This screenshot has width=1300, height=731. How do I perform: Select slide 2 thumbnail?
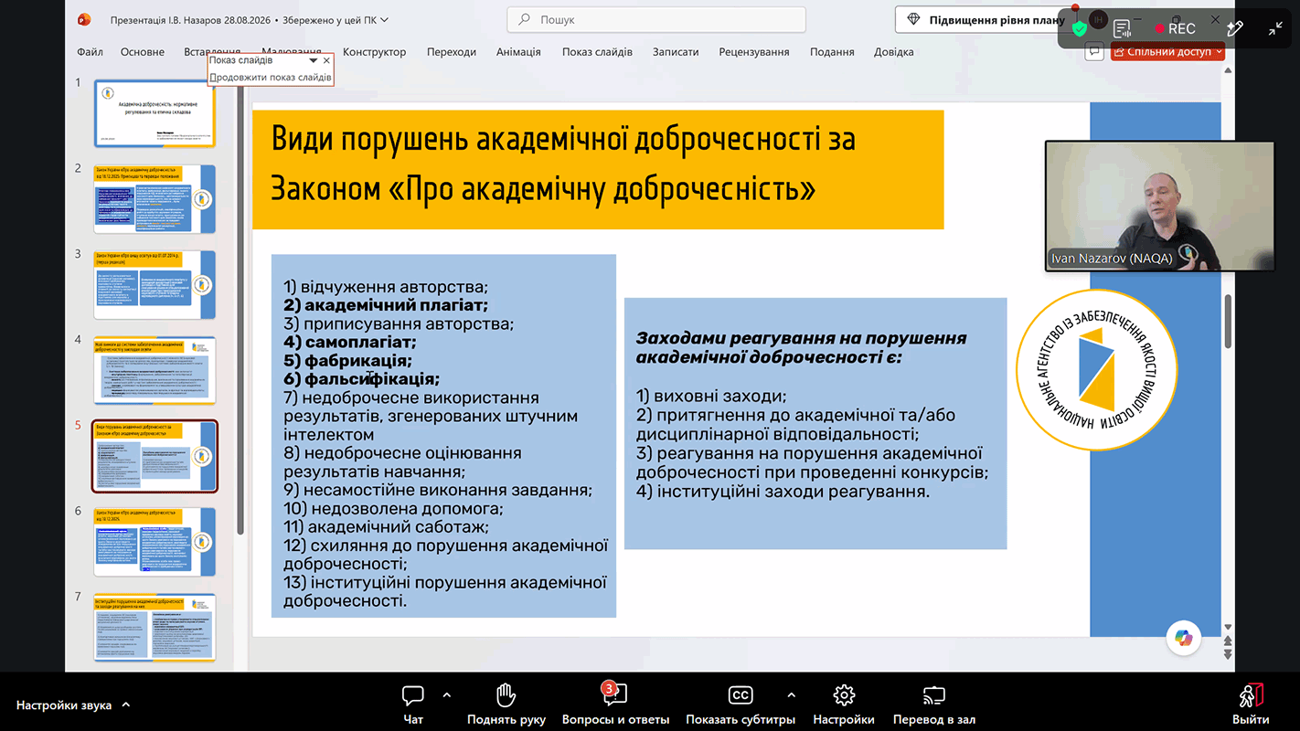155,199
